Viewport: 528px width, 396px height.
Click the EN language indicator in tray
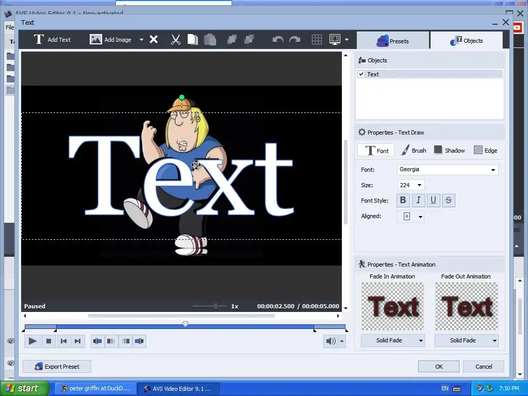[445, 388]
